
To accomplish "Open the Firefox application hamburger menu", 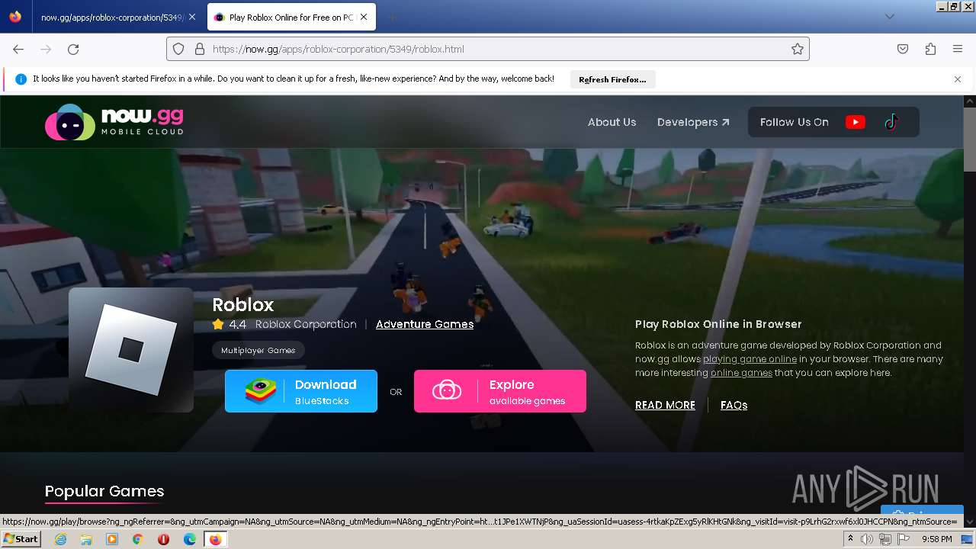I will click(x=958, y=49).
